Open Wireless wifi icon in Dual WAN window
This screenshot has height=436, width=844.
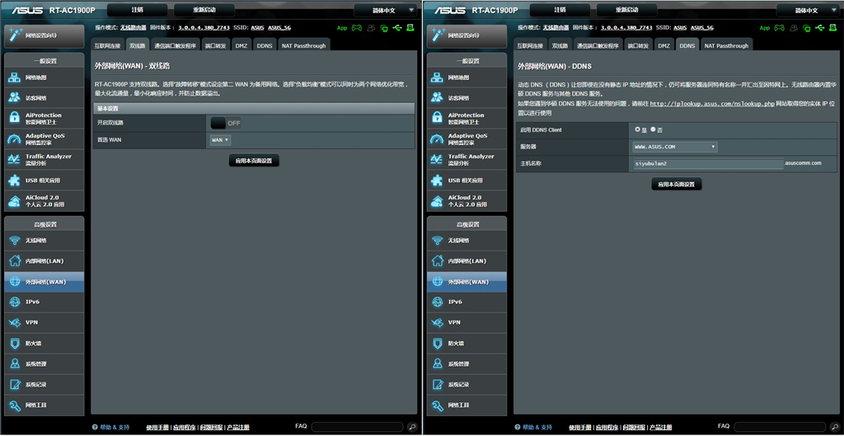[14, 241]
